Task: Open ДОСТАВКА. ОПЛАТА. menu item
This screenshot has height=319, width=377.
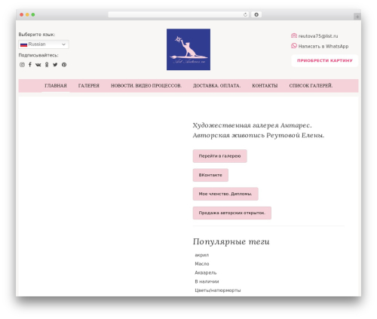Action: (x=216, y=86)
